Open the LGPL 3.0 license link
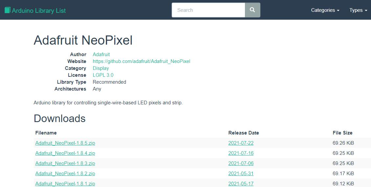The height and width of the screenshot is (187, 371). 103,75
